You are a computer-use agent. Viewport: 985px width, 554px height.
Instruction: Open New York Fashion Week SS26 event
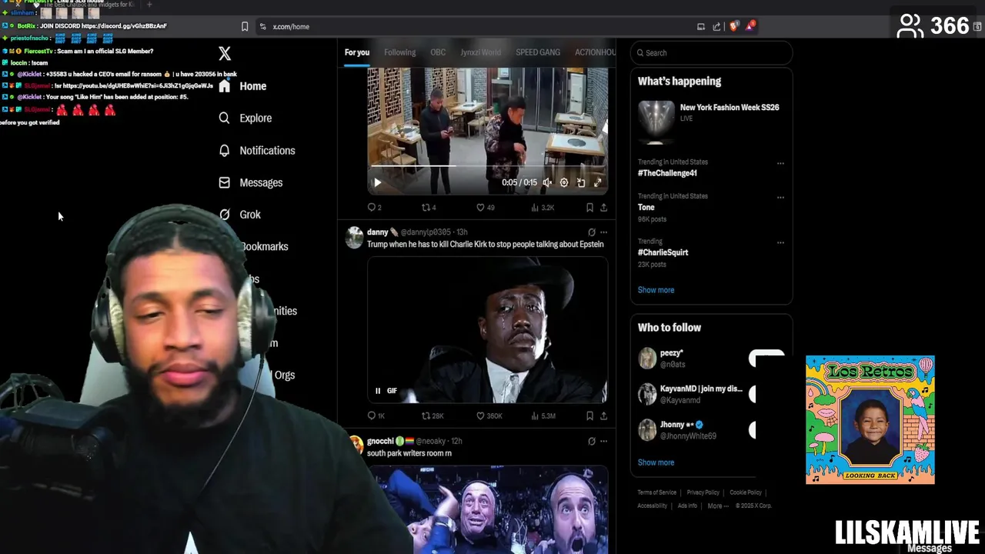click(x=711, y=122)
